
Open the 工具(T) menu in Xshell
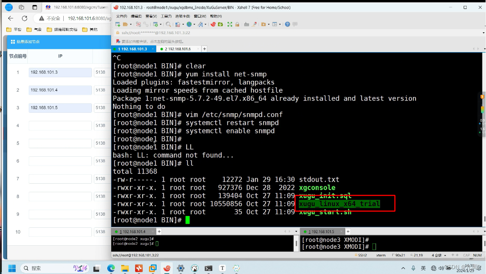(x=166, y=16)
